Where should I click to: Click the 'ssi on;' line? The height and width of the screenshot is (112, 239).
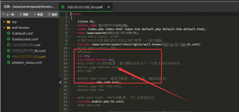point(84,56)
